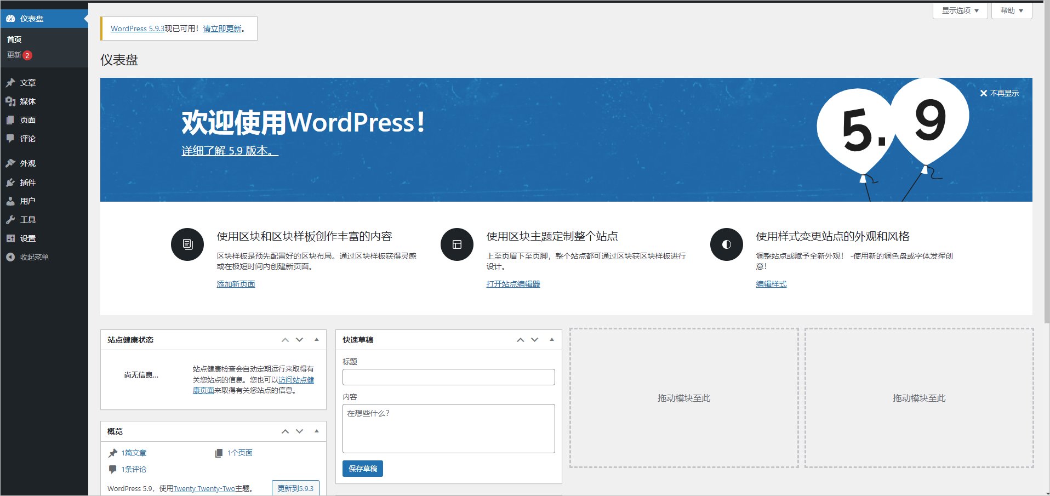The image size is (1050, 496).
Task: Collapse the 概览 panel
Action: click(317, 431)
